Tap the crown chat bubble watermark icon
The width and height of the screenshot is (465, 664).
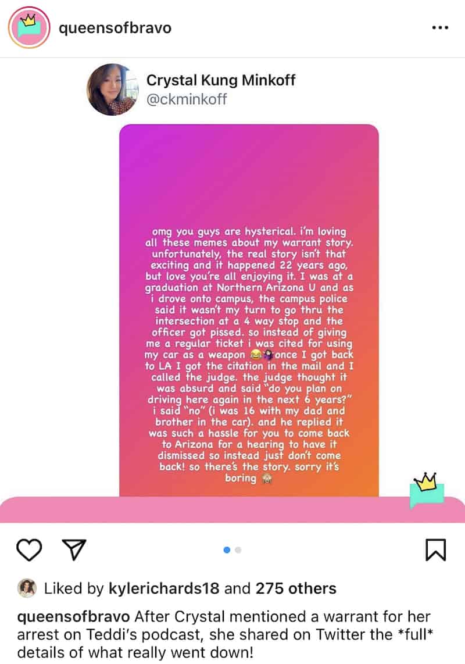(427, 490)
